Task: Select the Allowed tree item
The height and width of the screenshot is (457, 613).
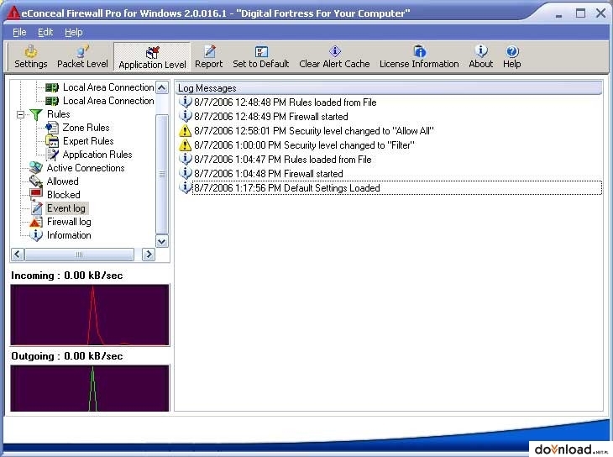Action: tap(62, 181)
